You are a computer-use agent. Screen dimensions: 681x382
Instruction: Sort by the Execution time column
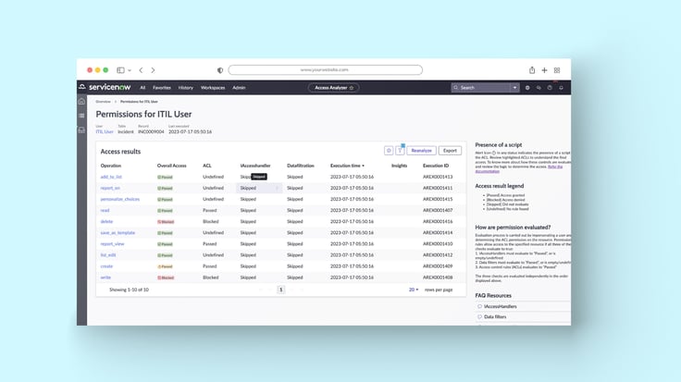click(x=347, y=166)
